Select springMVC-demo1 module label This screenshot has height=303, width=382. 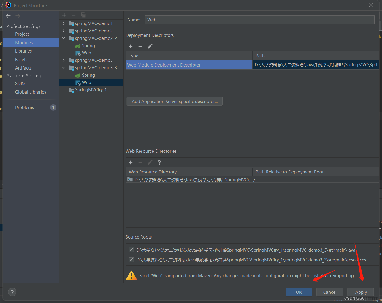click(94, 23)
